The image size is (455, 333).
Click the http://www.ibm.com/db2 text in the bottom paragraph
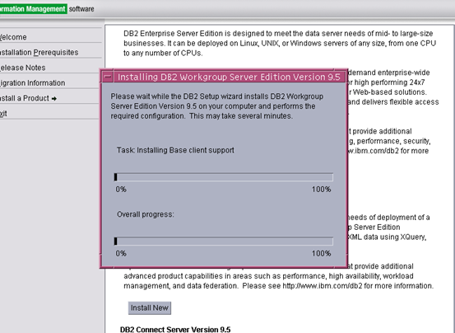[322, 286]
